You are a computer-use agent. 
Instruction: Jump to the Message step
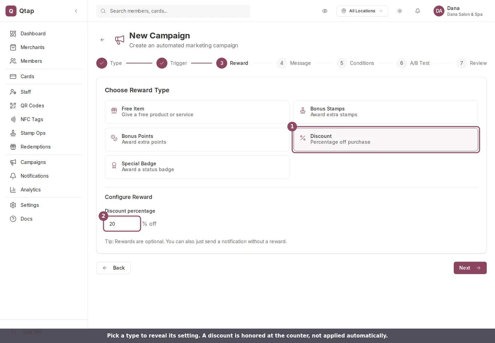pos(294,63)
